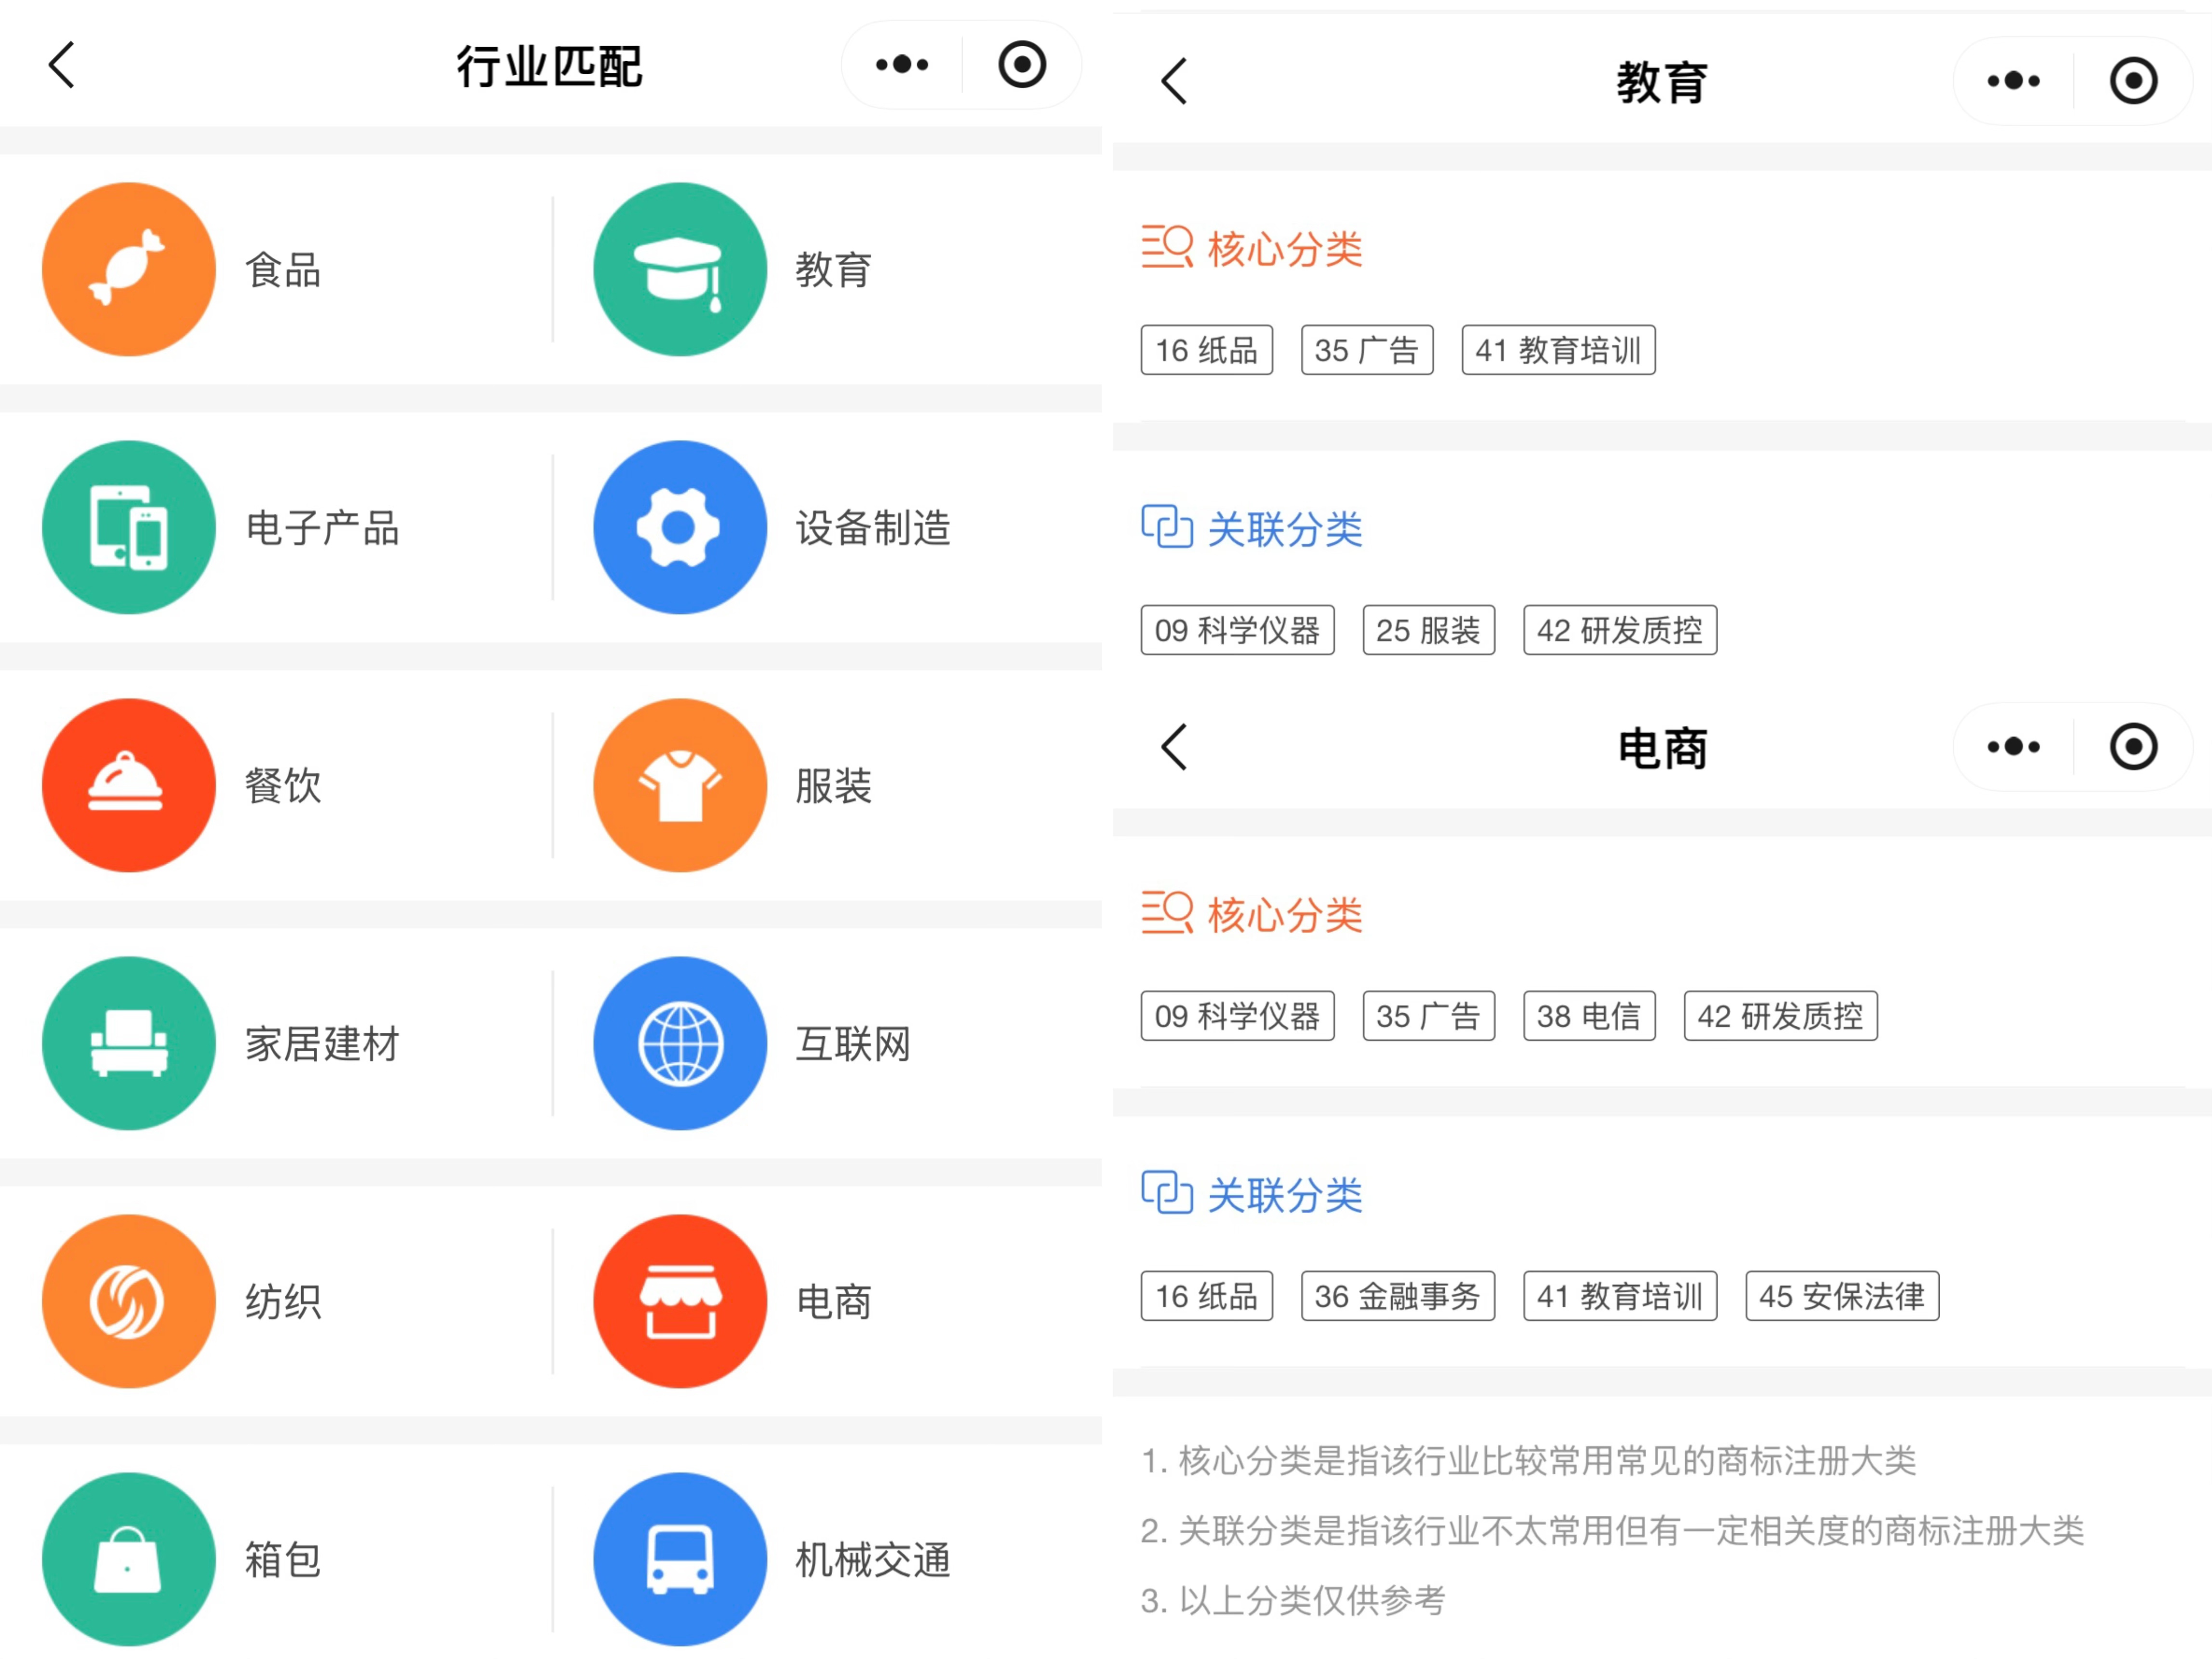Click the 行业匹配 page title
This screenshot has width=2212, height=1659.
click(549, 66)
